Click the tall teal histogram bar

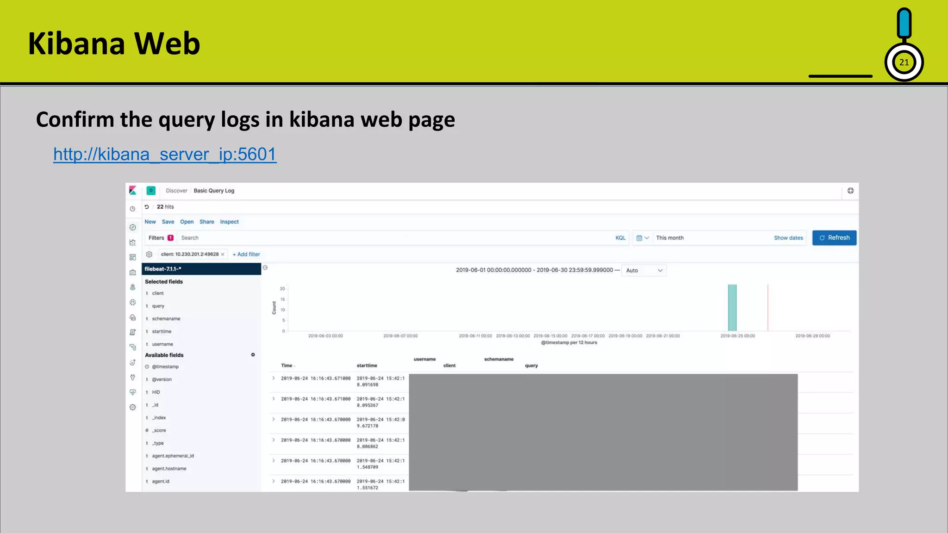pyautogui.click(x=732, y=308)
